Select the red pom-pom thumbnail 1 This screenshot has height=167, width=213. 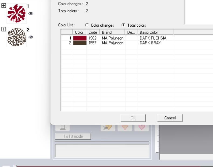[16, 13]
